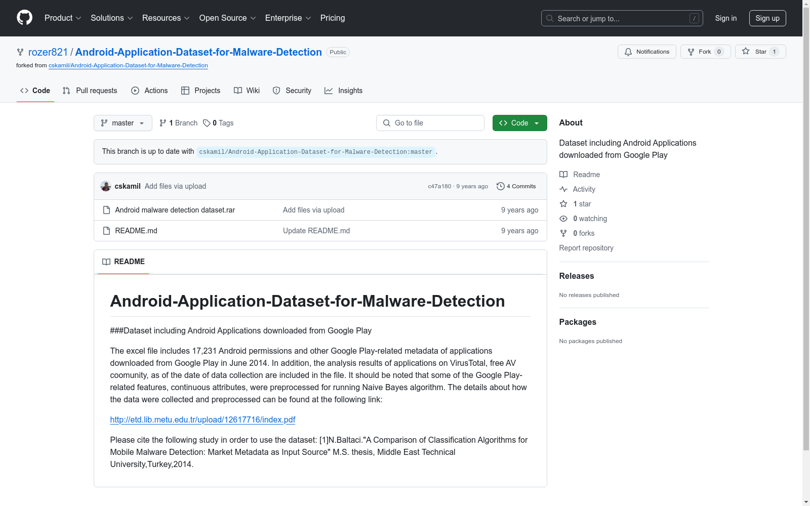Open the cskamil upstream repository link
This screenshot has height=506, width=810.
[x=128, y=65]
